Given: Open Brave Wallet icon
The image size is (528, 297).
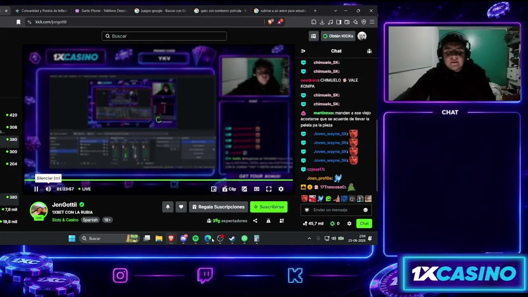Looking at the screenshot, I should point(347,22).
